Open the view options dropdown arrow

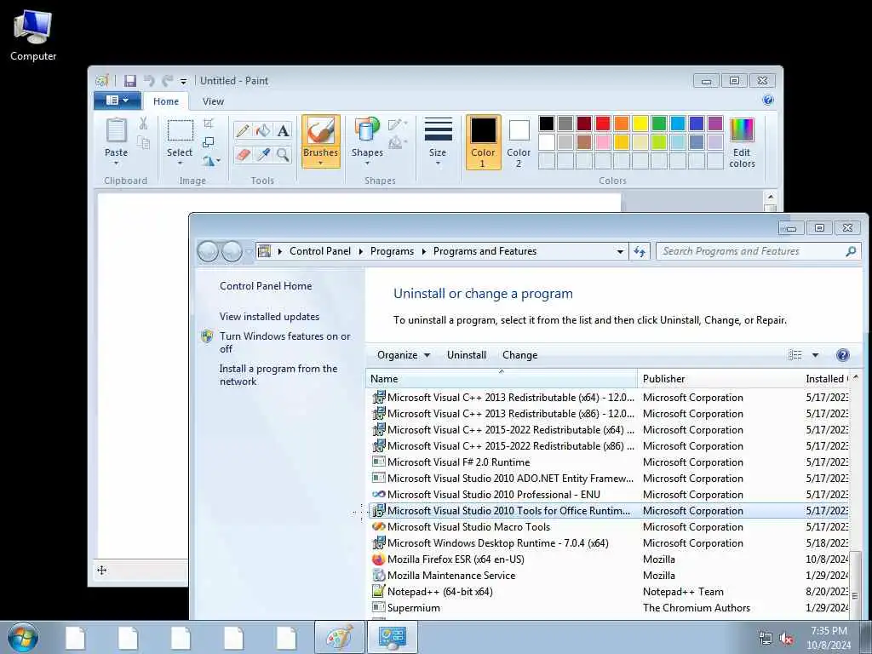[815, 355]
